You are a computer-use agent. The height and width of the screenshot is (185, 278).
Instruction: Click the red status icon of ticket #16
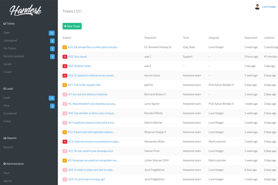65,75
